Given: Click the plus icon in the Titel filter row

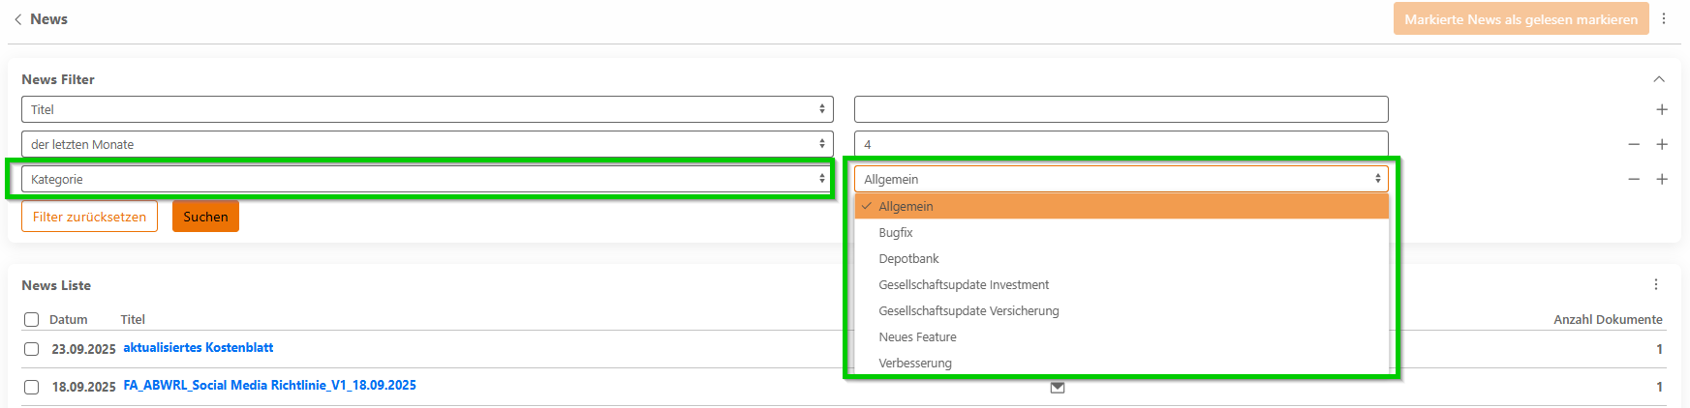Looking at the screenshot, I should (1662, 110).
